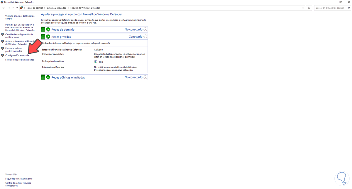Click the 'Conectado' status text

tap(136, 37)
